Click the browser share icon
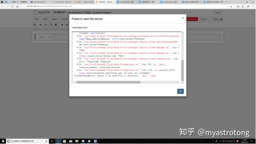The height and width of the screenshot is (144, 256). click(248, 7)
